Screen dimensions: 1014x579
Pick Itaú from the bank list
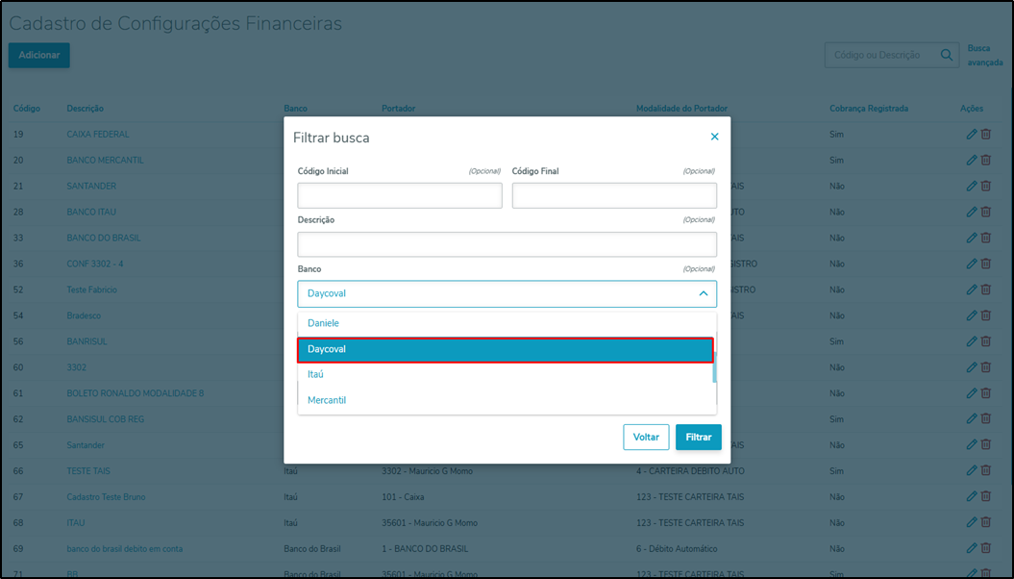click(x=505, y=374)
